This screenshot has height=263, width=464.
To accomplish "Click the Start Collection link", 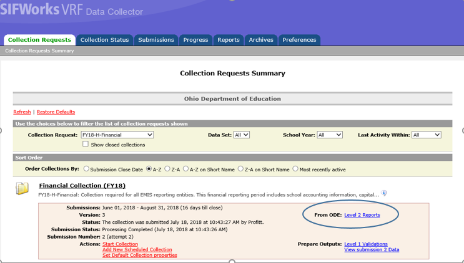I will pyautogui.click(x=120, y=244).
